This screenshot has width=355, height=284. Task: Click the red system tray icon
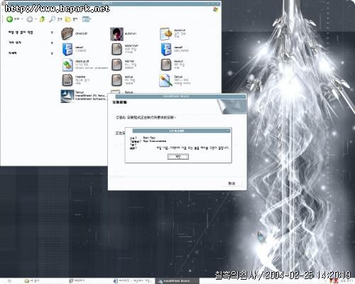336,281
